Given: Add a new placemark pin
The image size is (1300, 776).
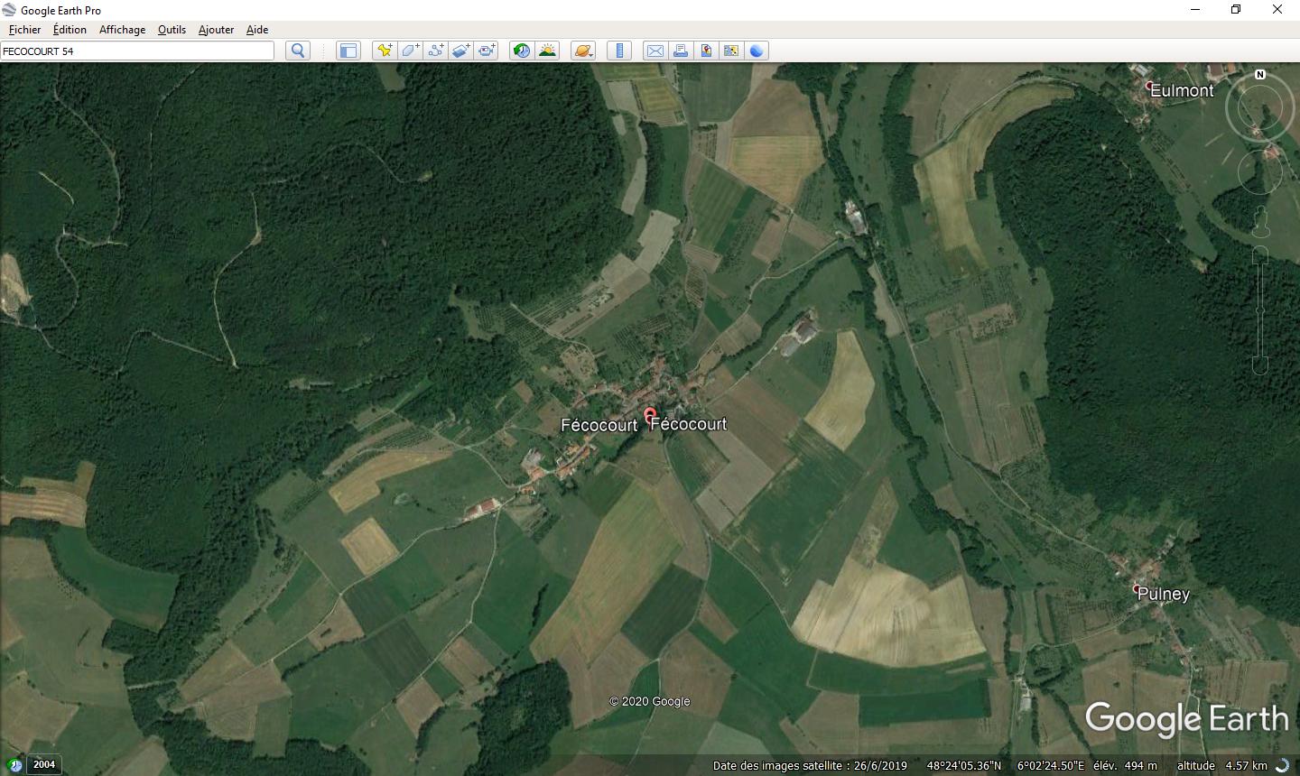Looking at the screenshot, I should click(x=385, y=51).
